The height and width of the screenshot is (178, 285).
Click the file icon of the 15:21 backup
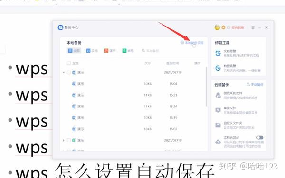coord(74,95)
